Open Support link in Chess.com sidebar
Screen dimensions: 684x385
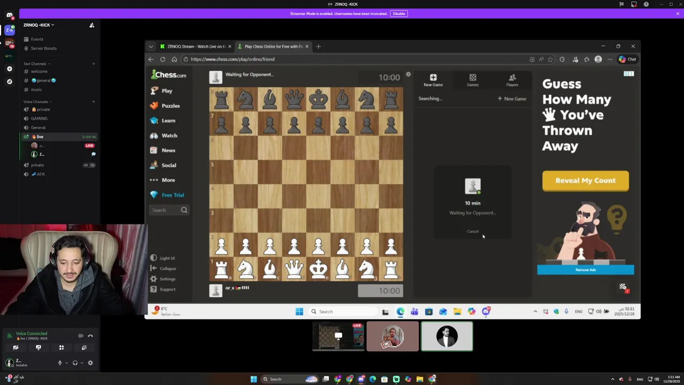[163, 289]
